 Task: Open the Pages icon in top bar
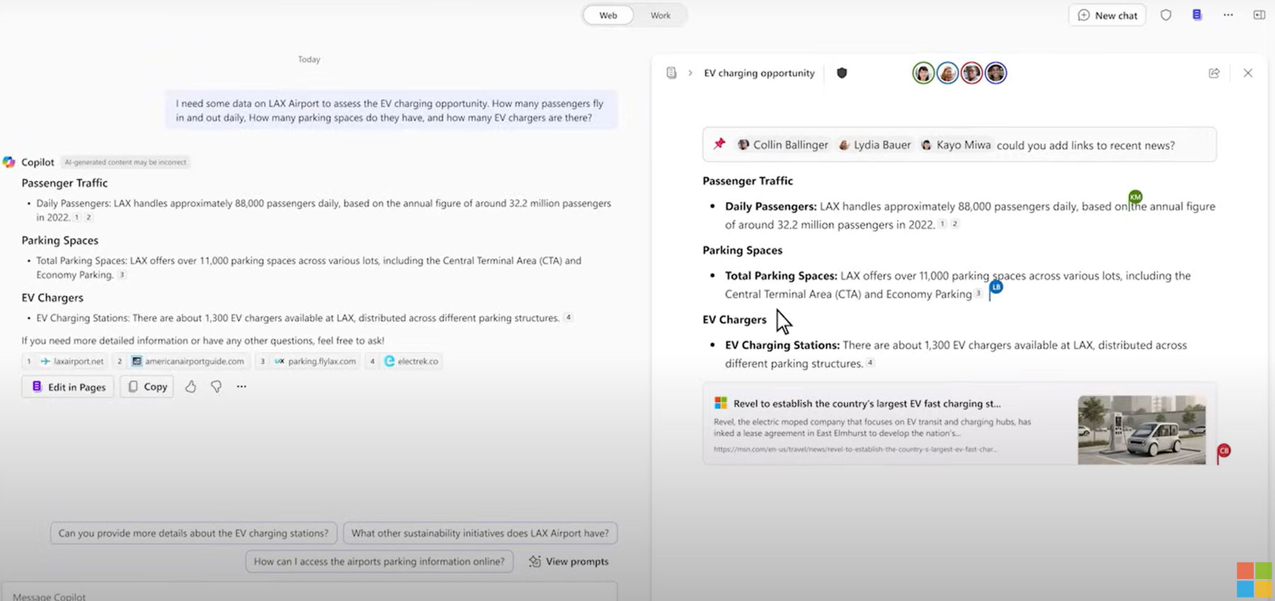pos(1197,15)
